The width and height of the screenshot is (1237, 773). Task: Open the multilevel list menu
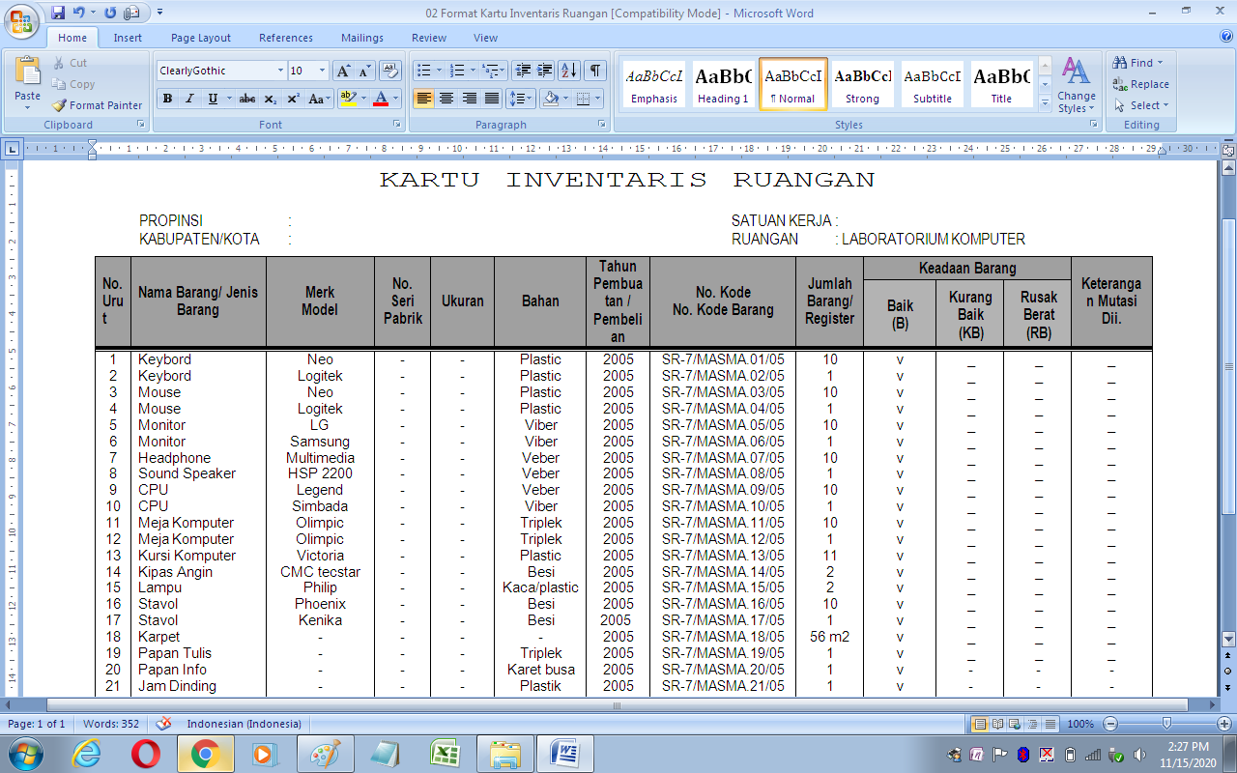pyautogui.click(x=493, y=71)
